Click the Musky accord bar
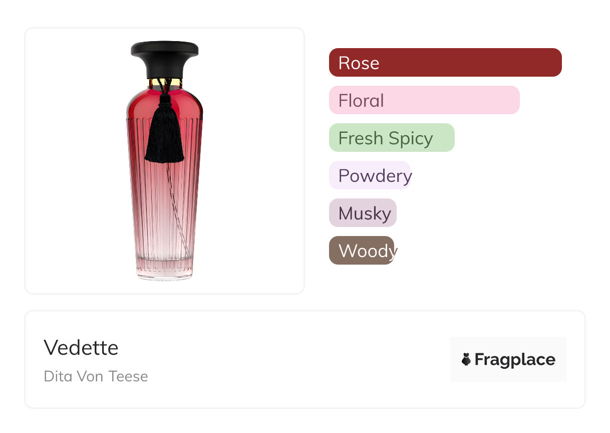This screenshot has width=610, height=433. click(363, 213)
